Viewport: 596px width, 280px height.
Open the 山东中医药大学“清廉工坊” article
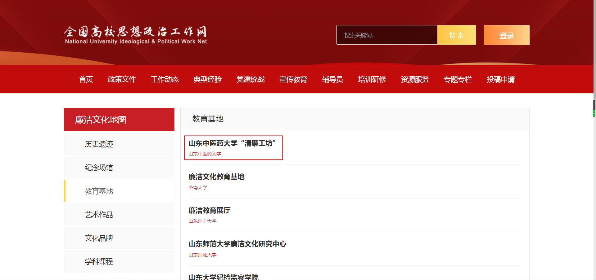tap(232, 143)
